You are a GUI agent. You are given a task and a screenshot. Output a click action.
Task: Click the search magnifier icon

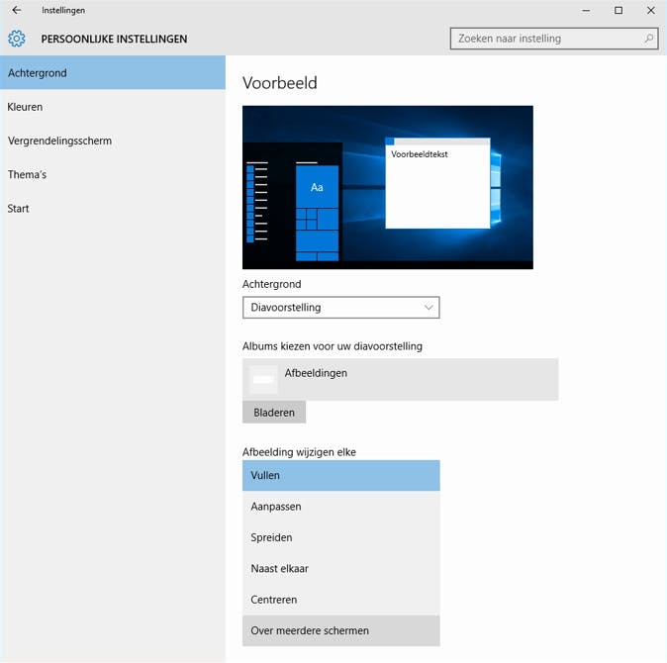coord(649,39)
